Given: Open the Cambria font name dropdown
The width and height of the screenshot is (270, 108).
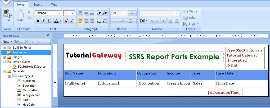Looking at the screenshot, I should 60,13.
